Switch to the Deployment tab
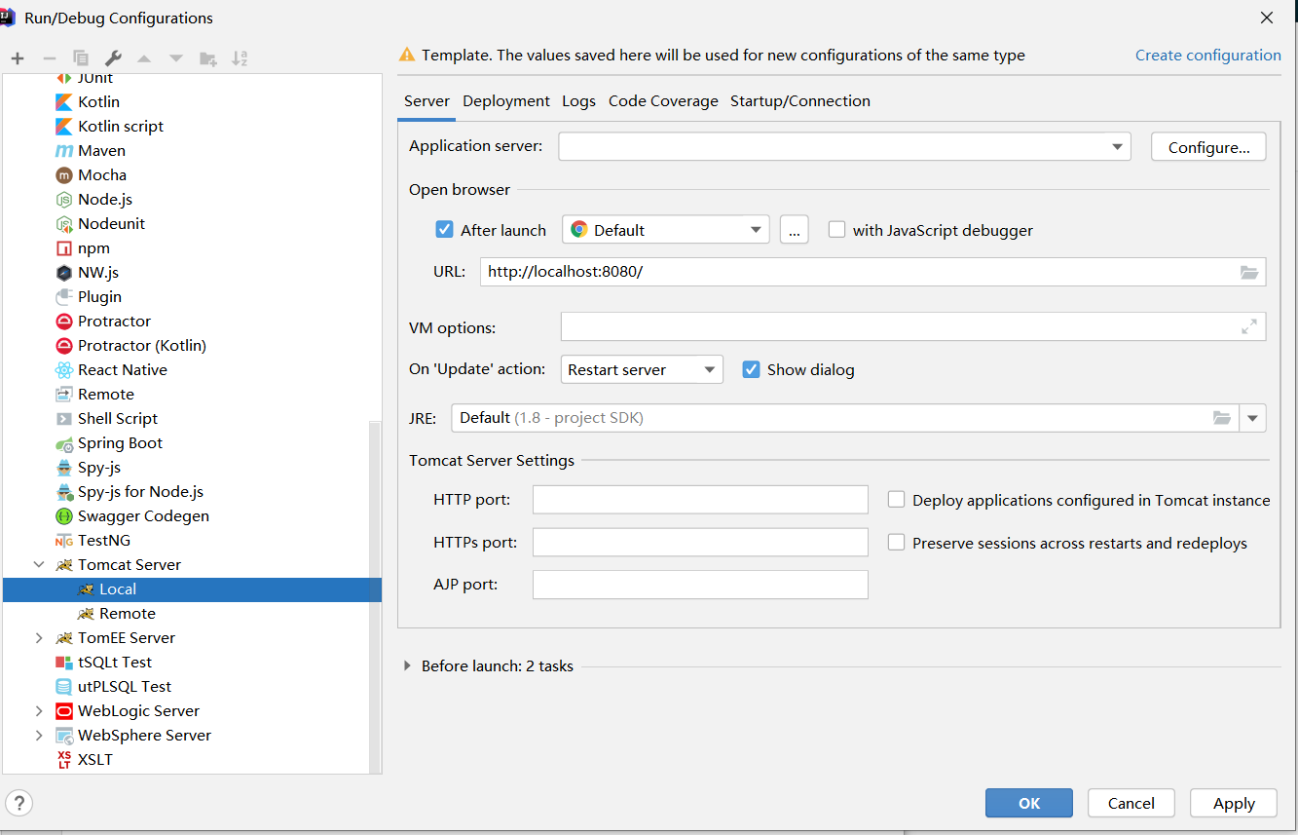 tap(506, 101)
